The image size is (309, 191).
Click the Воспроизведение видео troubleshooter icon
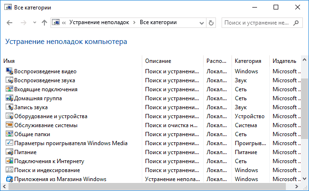(x=9, y=71)
